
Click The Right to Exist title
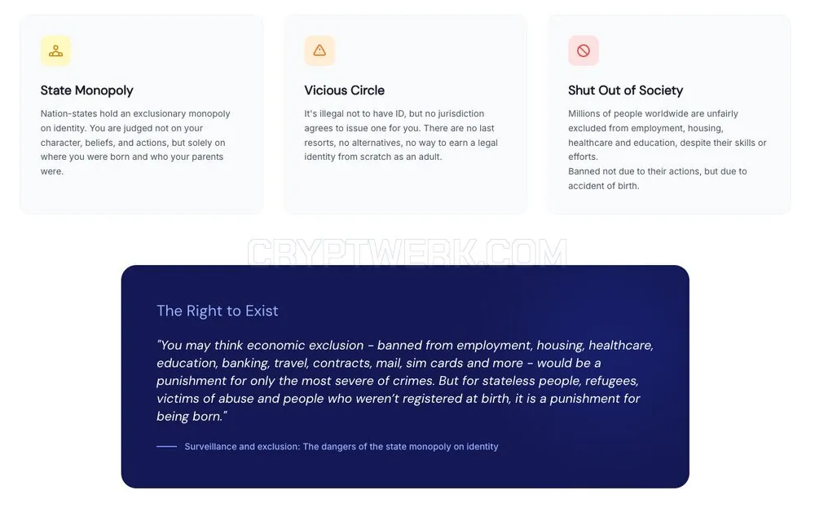pos(218,311)
